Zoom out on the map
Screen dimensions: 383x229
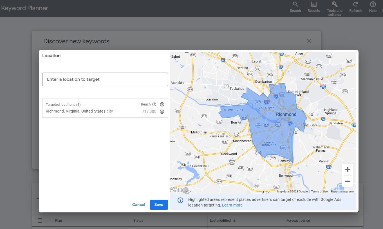348,181
